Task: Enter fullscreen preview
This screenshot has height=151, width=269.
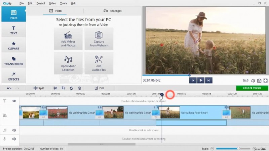Action: coord(265,81)
